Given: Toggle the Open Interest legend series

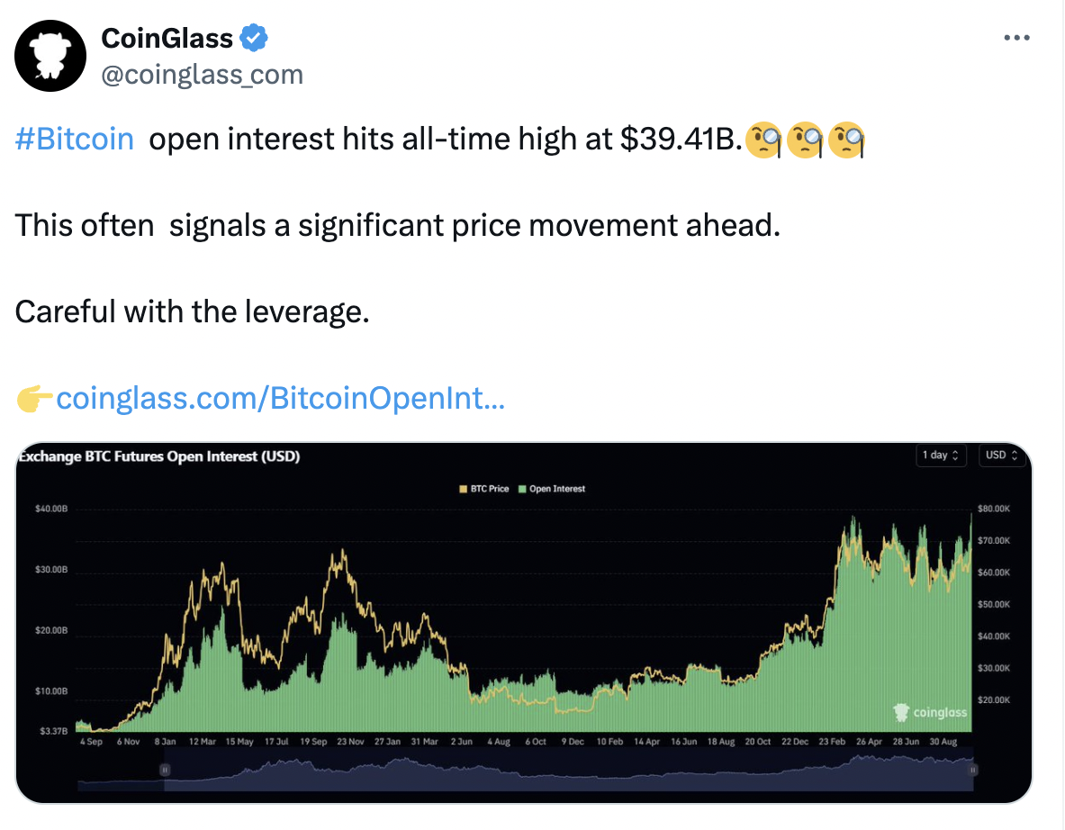Looking at the screenshot, I should point(552,488).
